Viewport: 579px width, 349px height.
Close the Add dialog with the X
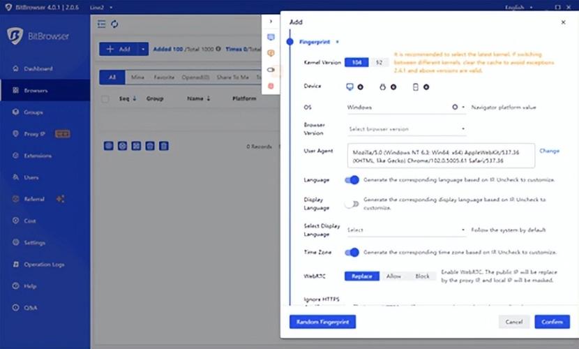point(563,22)
